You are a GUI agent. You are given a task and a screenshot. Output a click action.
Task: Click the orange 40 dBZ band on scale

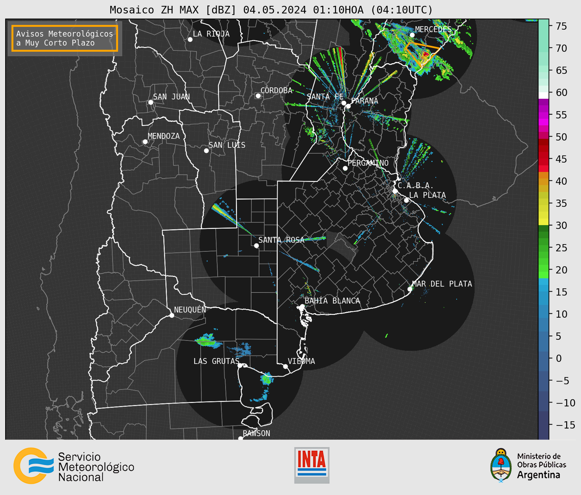point(543,181)
